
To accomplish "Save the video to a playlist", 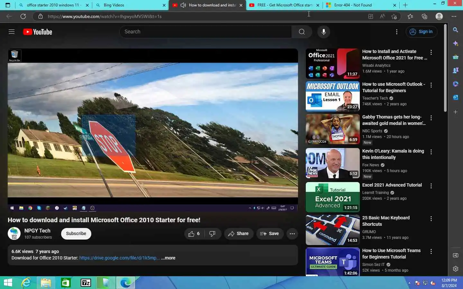I will point(269,234).
